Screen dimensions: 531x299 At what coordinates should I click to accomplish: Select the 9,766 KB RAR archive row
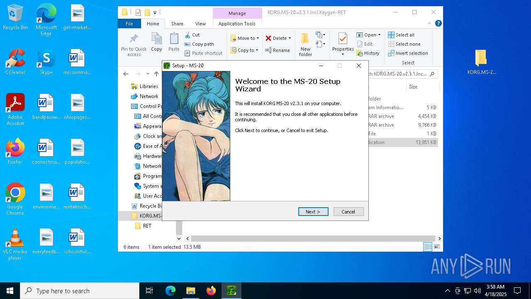pyautogui.click(x=402, y=125)
